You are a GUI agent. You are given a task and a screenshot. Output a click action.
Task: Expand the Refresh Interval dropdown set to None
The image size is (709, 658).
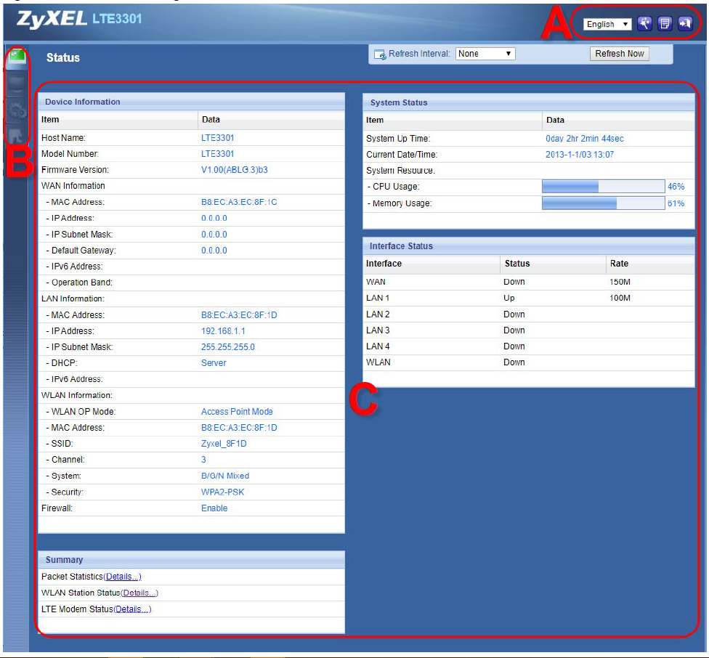point(485,54)
